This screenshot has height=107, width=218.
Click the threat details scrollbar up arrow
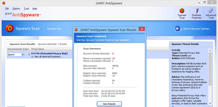pyautogui.click(x=210, y=51)
